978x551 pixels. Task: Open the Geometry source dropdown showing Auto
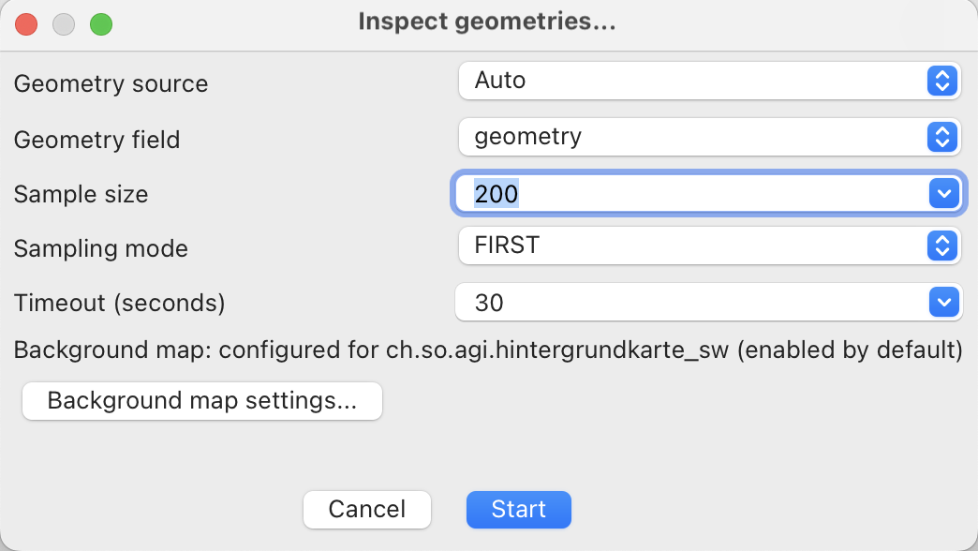click(x=708, y=81)
